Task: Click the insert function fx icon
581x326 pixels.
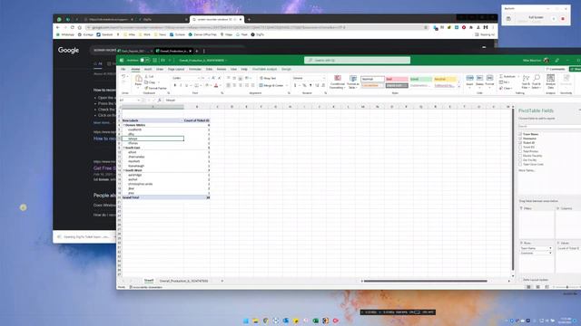Action: [160, 101]
